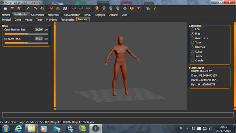
Task: Toggle full symmetry mode icon
Action: (x=88, y=8)
